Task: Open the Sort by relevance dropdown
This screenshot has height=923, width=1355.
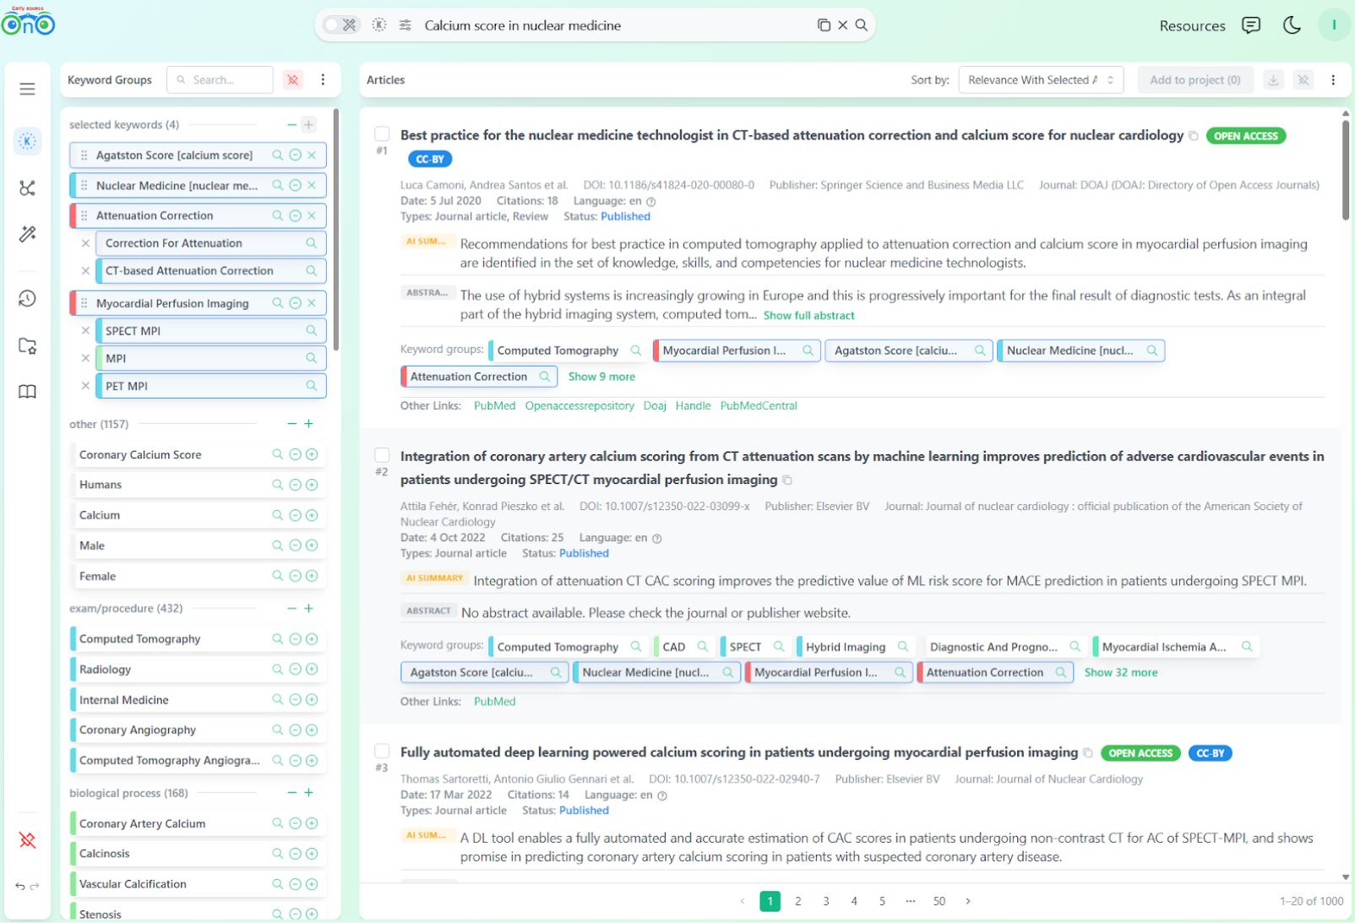Action: (x=1040, y=80)
